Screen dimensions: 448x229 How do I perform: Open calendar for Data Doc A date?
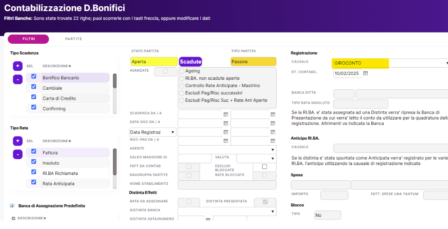pyautogui.click(x=273, y=124)
